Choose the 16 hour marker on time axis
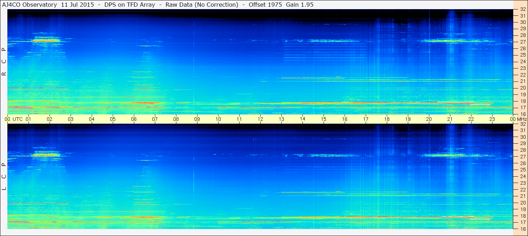This screenshot has width=528, height=236. point(345,119)
